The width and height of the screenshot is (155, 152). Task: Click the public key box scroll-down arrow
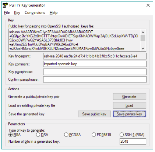143,48
